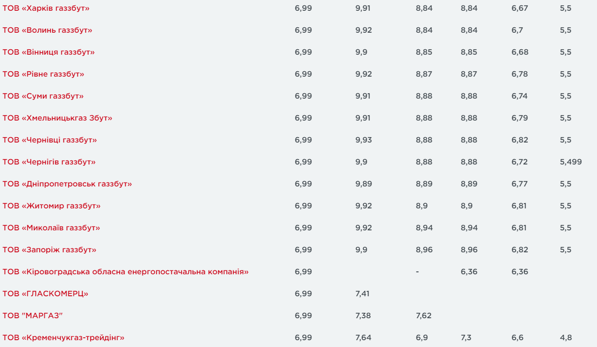Open ТОВ «Дніпропетровськ газзбут» link

[x=67, y=184]
